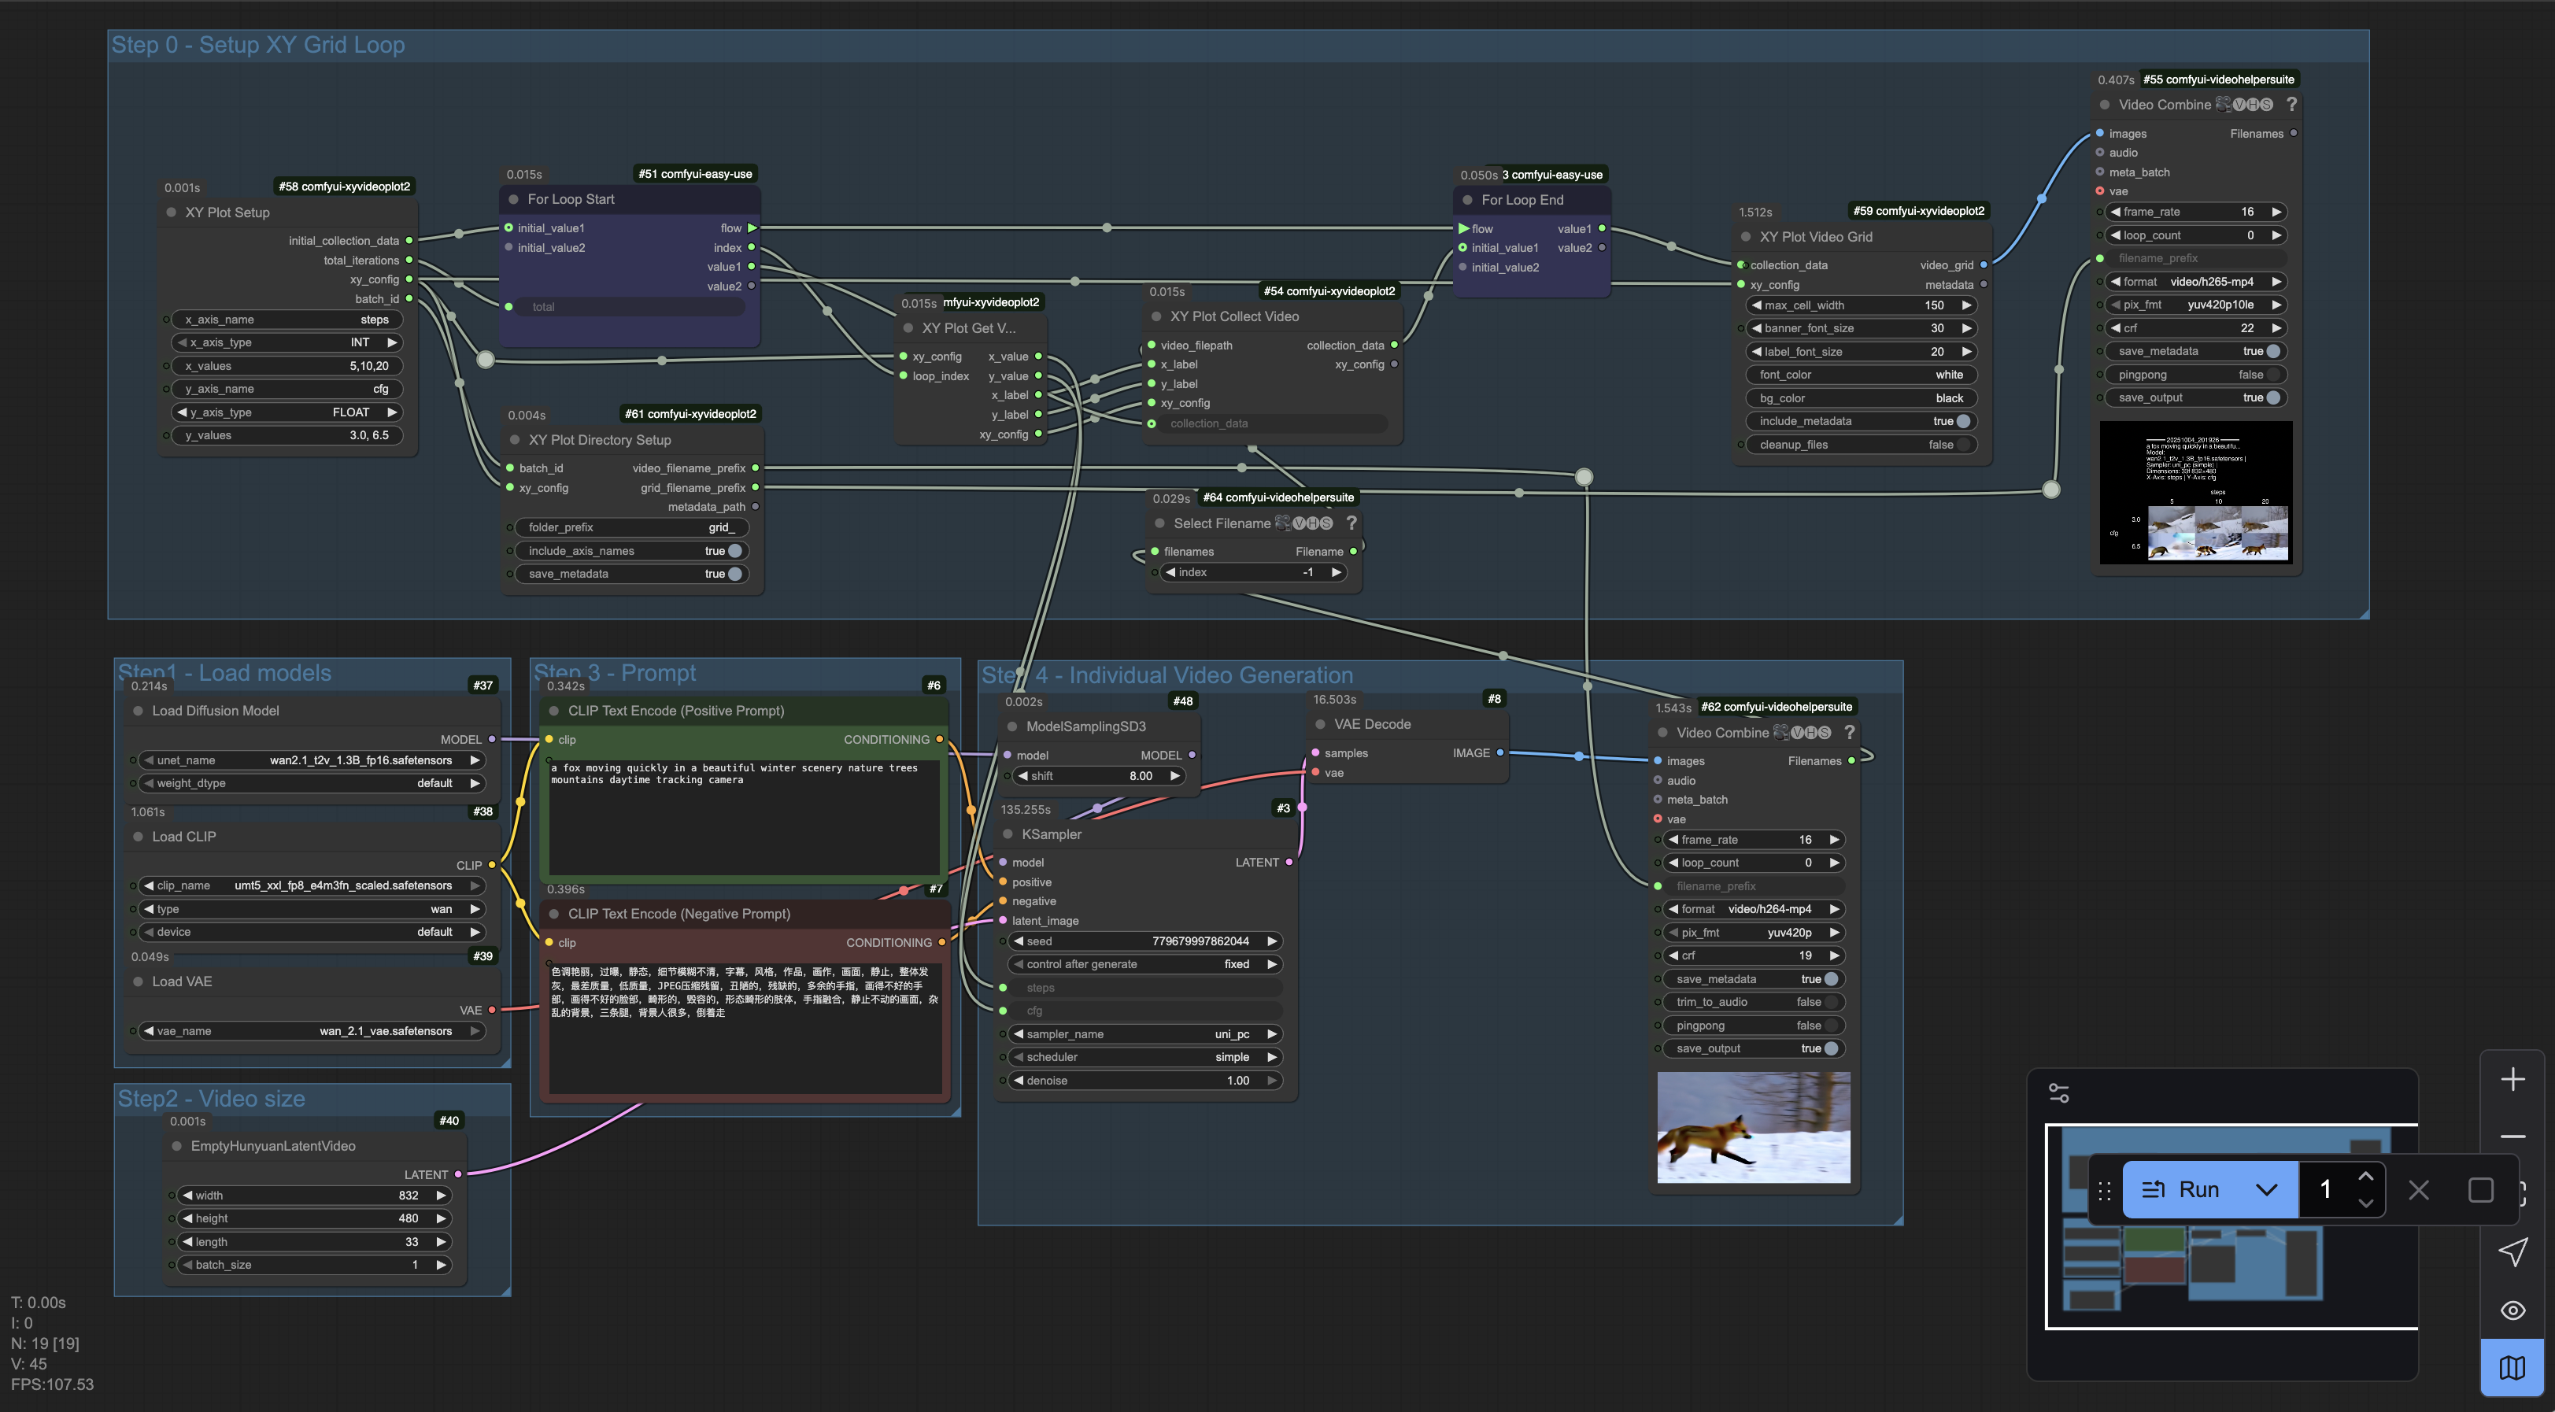
Task: Collapse the EmptyHunyuanLatentVideo node dot
Action: [x=178, y=1145]
